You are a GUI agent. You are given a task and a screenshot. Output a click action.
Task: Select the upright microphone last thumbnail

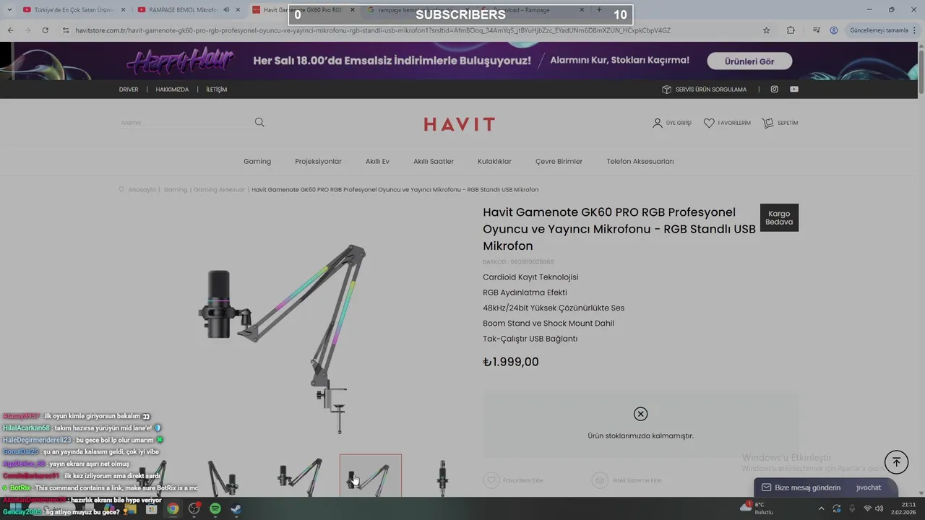click(442, 477)
